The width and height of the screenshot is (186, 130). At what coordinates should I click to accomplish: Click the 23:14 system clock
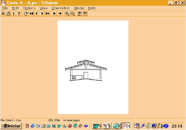pyautogui.click(x=177, y=126)
